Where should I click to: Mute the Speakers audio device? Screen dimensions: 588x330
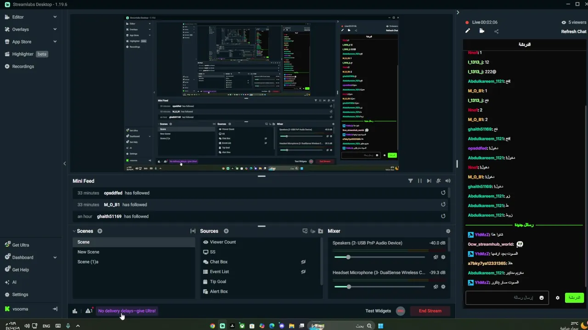coord(435,257)
